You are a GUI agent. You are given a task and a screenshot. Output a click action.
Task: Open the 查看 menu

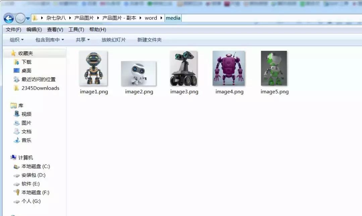(x=55, y=29)
